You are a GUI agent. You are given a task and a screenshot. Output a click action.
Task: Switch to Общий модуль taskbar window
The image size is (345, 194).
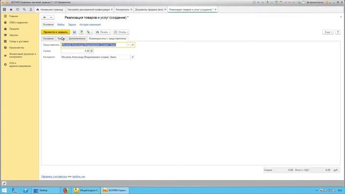pyautogui.click(x=86, y=190)
